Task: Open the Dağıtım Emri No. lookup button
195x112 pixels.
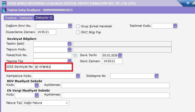Action: pos(70,26)
